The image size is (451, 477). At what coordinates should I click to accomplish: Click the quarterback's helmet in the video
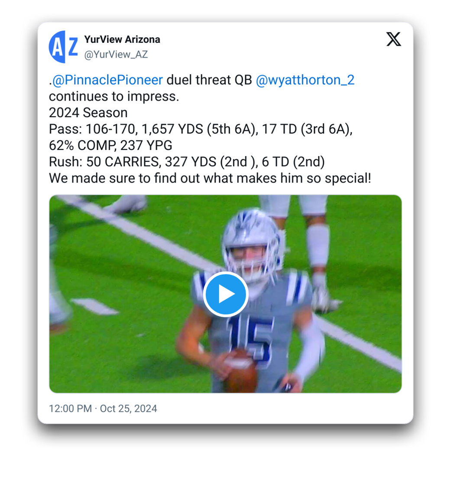tap(252, 243)
